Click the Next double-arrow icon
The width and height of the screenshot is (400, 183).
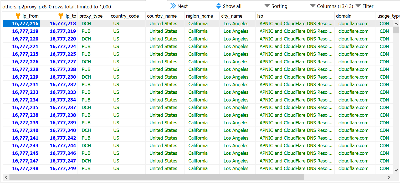tap(173, 6)
